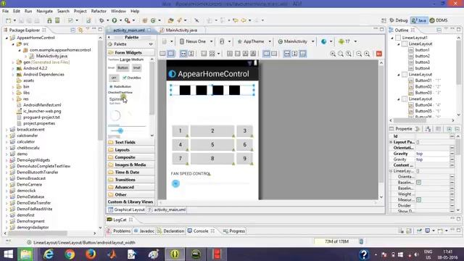Switch to the Debug perspective
This screenshot has width=464, height=261.
399,20
